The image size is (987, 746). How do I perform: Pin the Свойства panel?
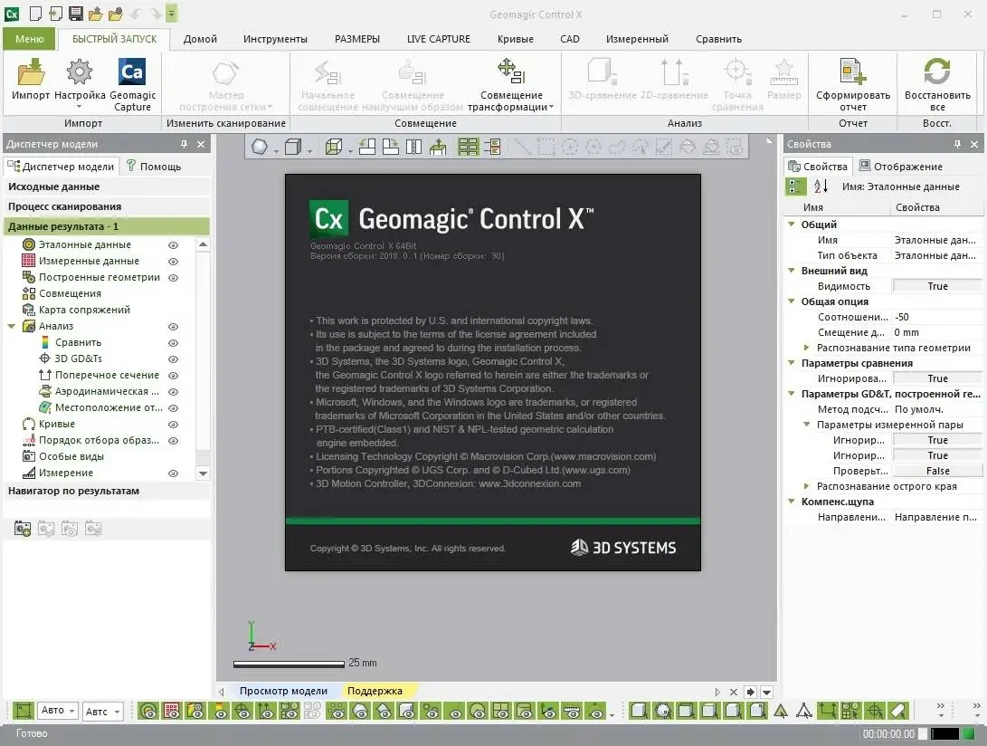pos(957,144)
